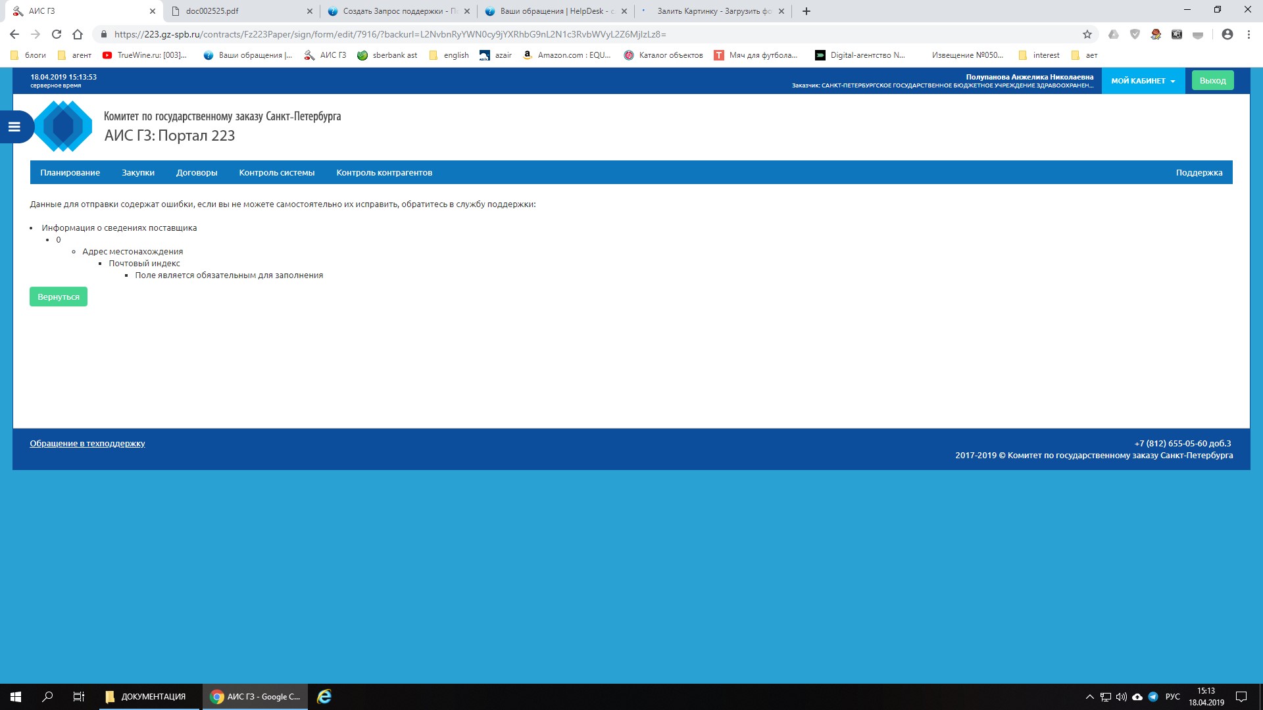Image resolution: width=1263 pixels, height=710 pixels.
Task: Open Internet Explorer from the taskbar
Action: tap(324, 697)
